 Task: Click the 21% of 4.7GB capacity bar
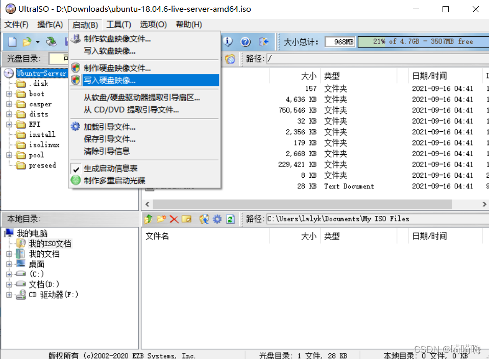coord(423,41)
